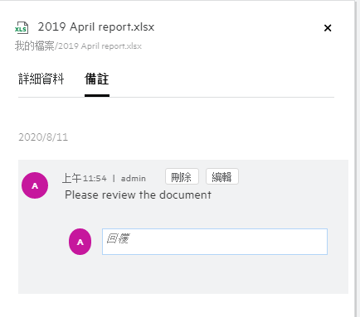Select the comment text Please review the document
Viewport: 360px width, 317px height.
tap(138, 195)
